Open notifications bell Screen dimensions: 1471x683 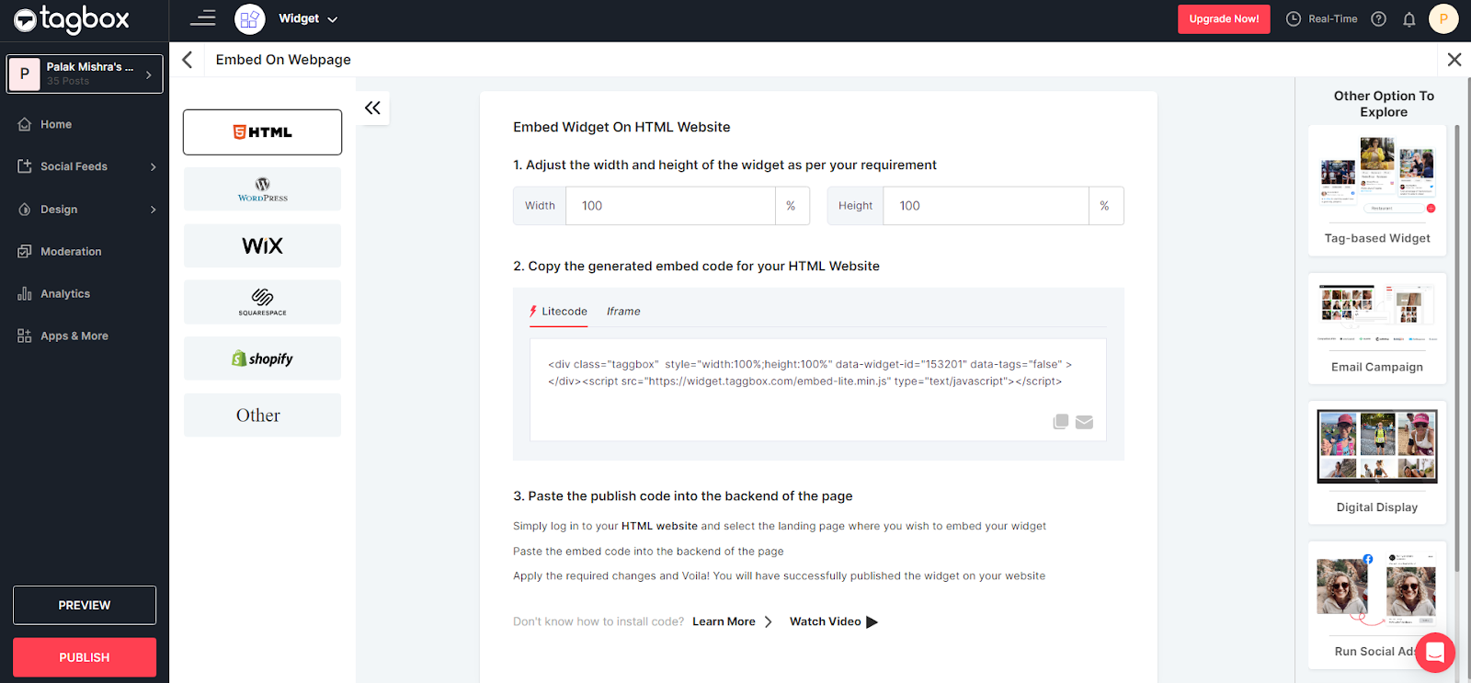pos(1409,19)
